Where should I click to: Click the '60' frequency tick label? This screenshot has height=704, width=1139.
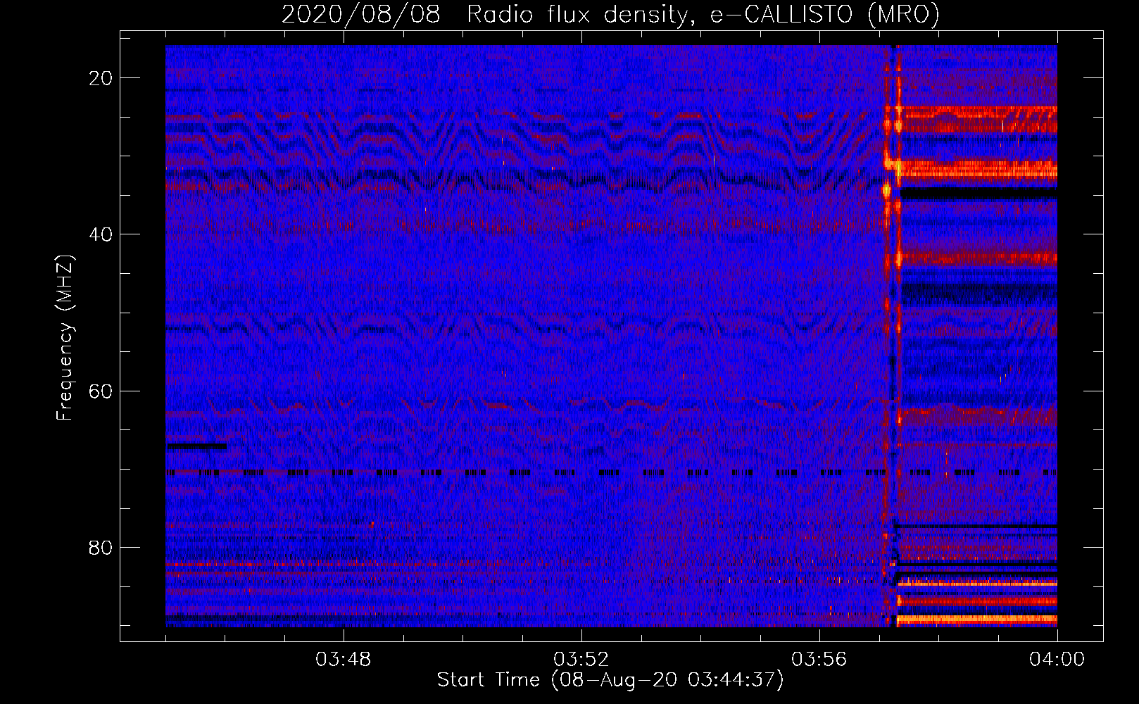(x=101, y=391)
